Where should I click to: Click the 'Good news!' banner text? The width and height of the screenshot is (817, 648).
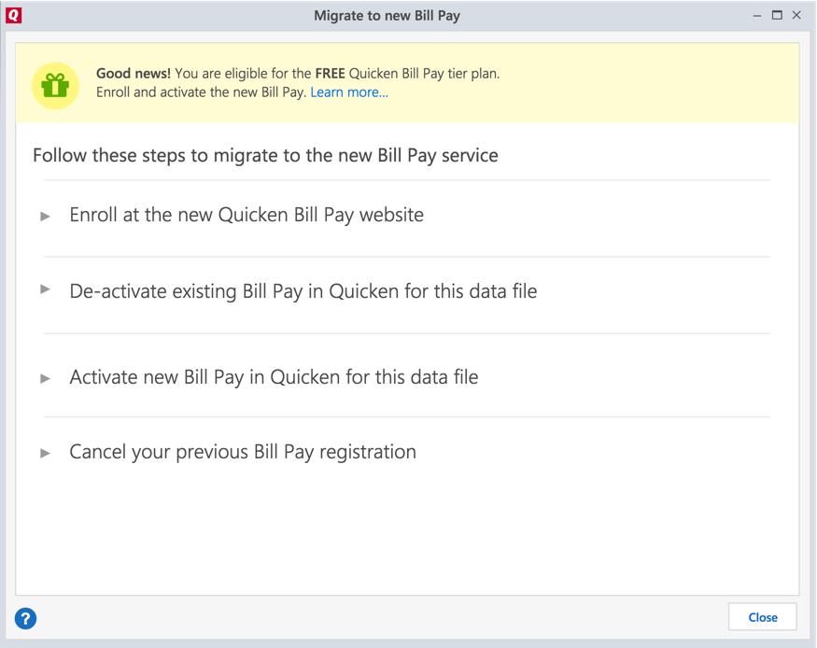point(134,74)
